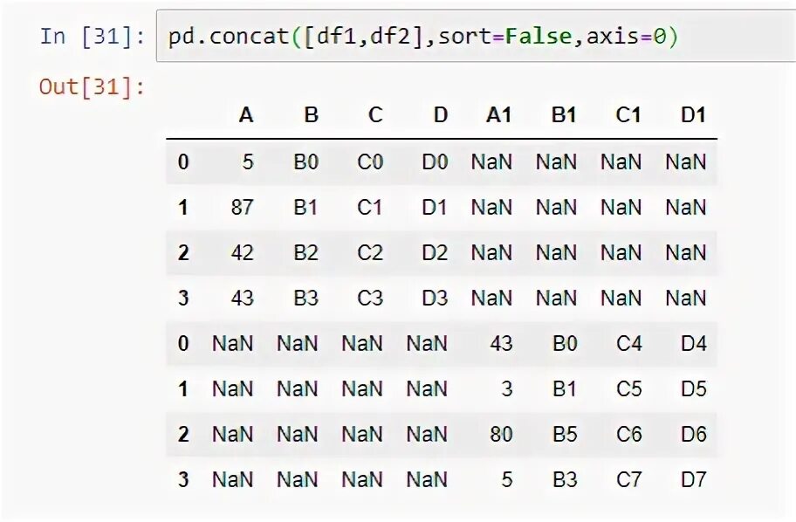Screen dimensions: 796x522
Task: Select the cell with value 42
Action: click(242, 253)
